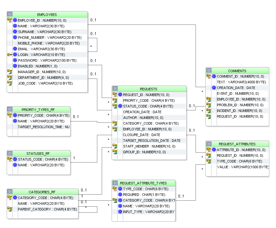Select 'TARGET_RESOLUTION_TIME' column in PRIORITY_TYPES_RF
276x228 pixels.
pos(44,127)
